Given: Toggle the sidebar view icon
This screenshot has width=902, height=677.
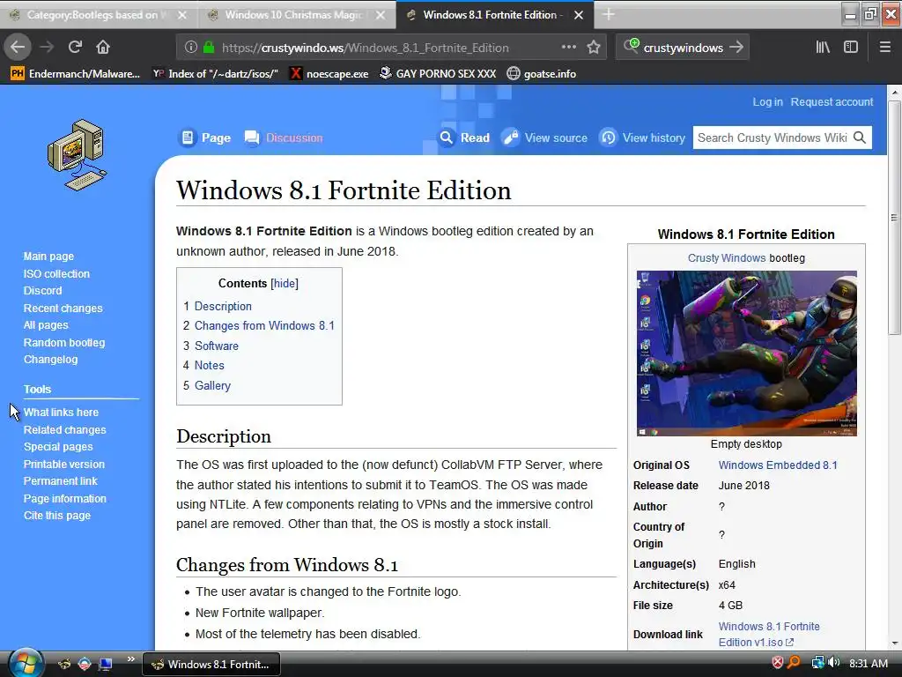Looking at the screenshot, I should [x=851, y=48].
